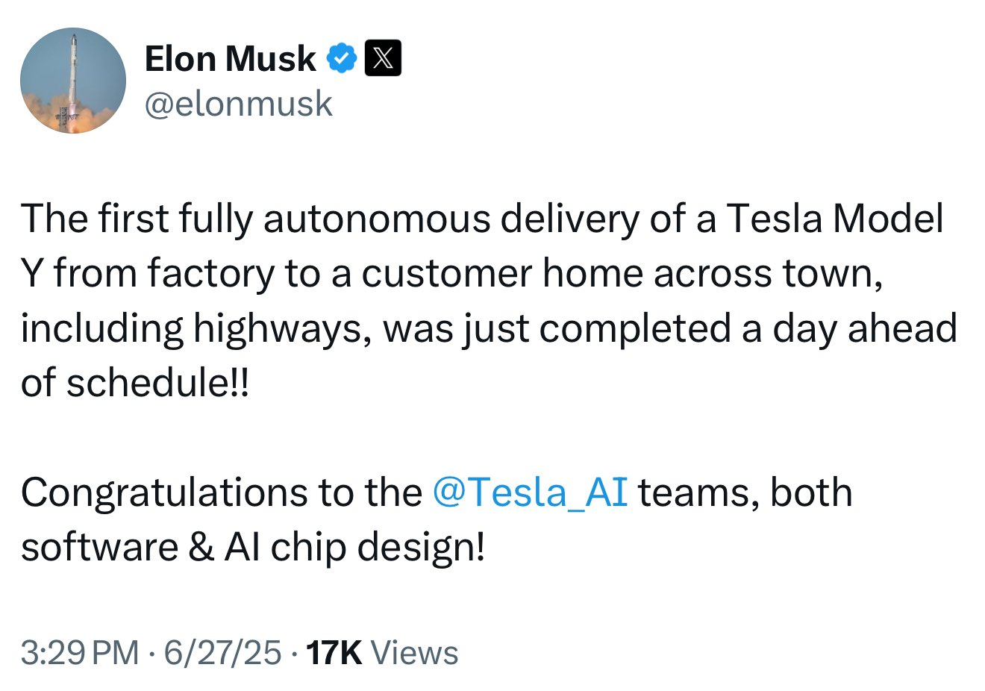Click "a day ahead" in the tweet

point(849,329)
